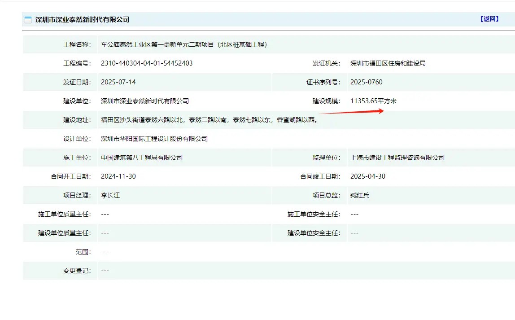The height and width of the screenshot is (320, 515).
Task: Click project number 2310-440304-04-01-54452403
Action: [x=147, y=63]
